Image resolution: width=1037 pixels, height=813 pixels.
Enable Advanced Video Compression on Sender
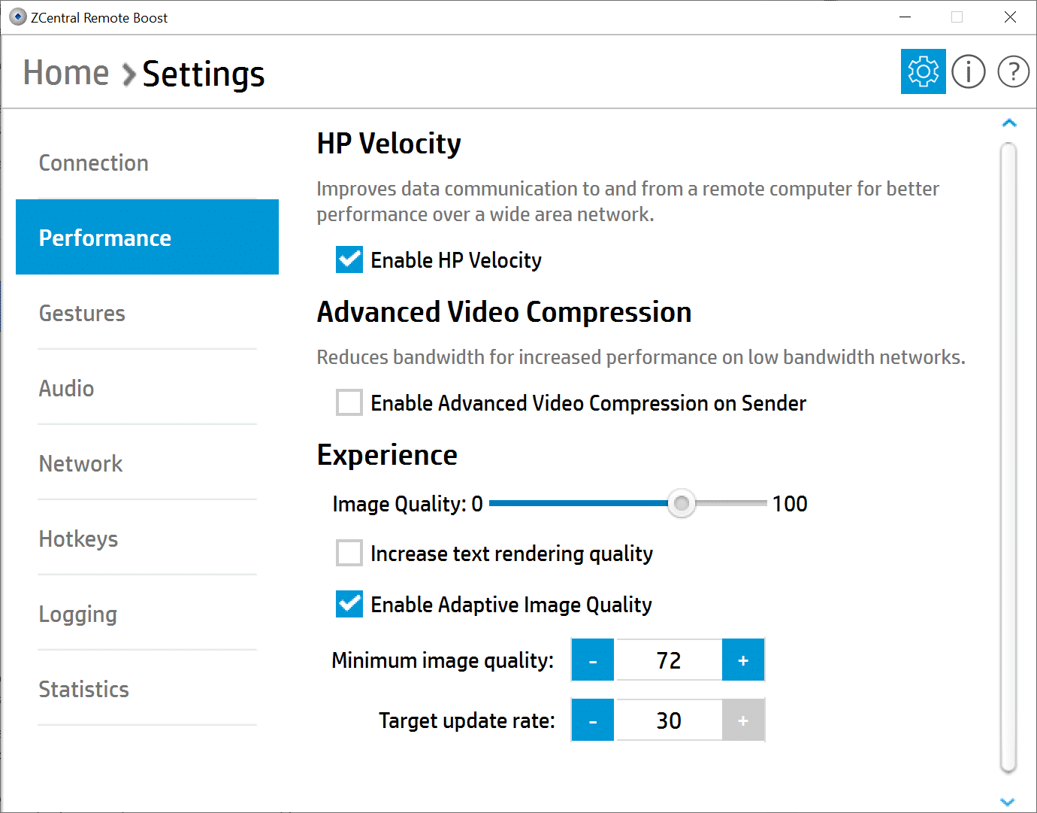[349, 402]
